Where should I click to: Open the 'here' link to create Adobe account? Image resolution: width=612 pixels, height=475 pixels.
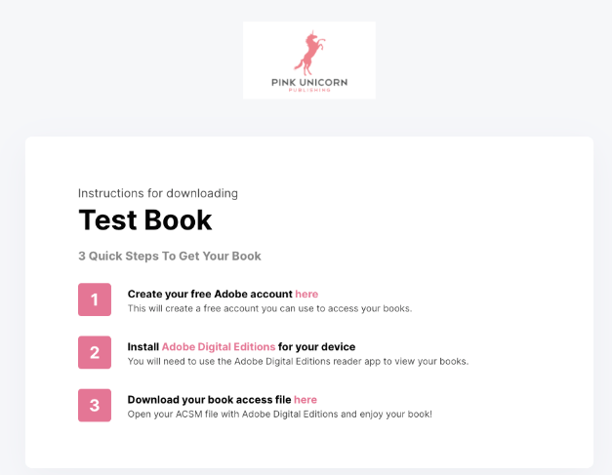click(x=306, y=294)
